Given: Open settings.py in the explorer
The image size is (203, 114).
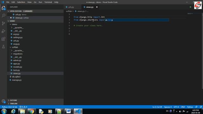Looking at the screenshot, I should [x=35, y=37].
